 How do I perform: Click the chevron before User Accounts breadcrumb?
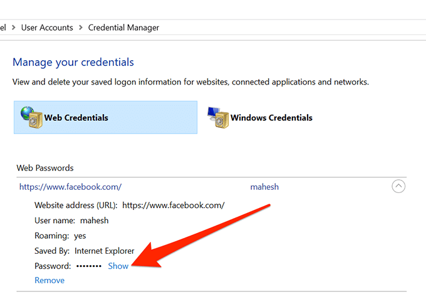click(x=14, y=28)
